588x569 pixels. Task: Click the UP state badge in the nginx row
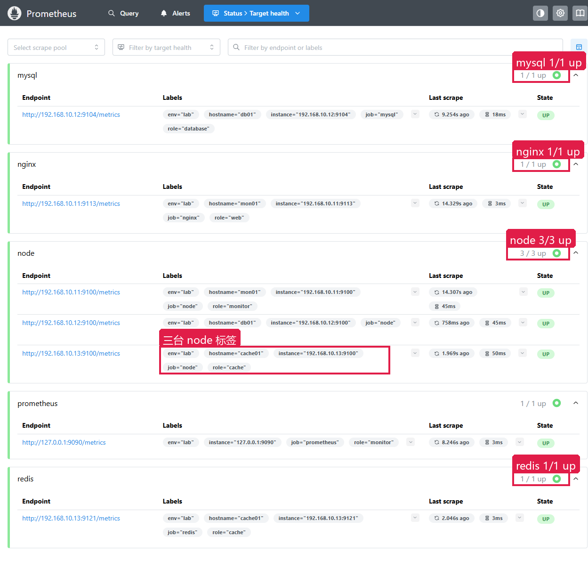[x=546, y=204]
